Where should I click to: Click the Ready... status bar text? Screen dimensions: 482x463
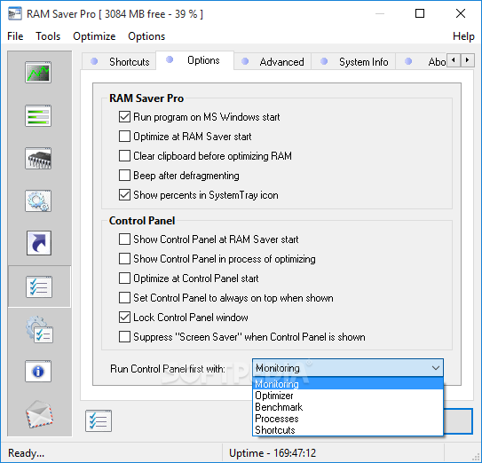click(x=26, y=453)
